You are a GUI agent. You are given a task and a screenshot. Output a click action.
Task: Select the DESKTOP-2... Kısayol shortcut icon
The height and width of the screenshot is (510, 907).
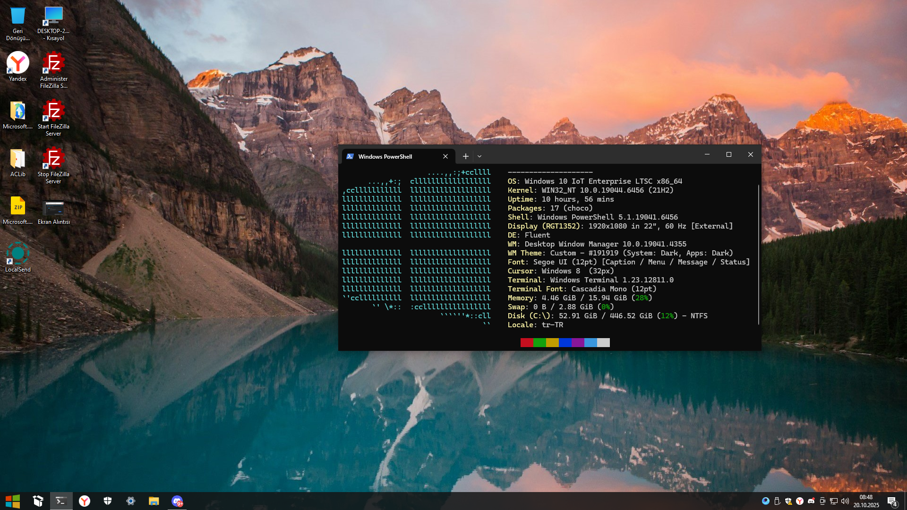53,23
